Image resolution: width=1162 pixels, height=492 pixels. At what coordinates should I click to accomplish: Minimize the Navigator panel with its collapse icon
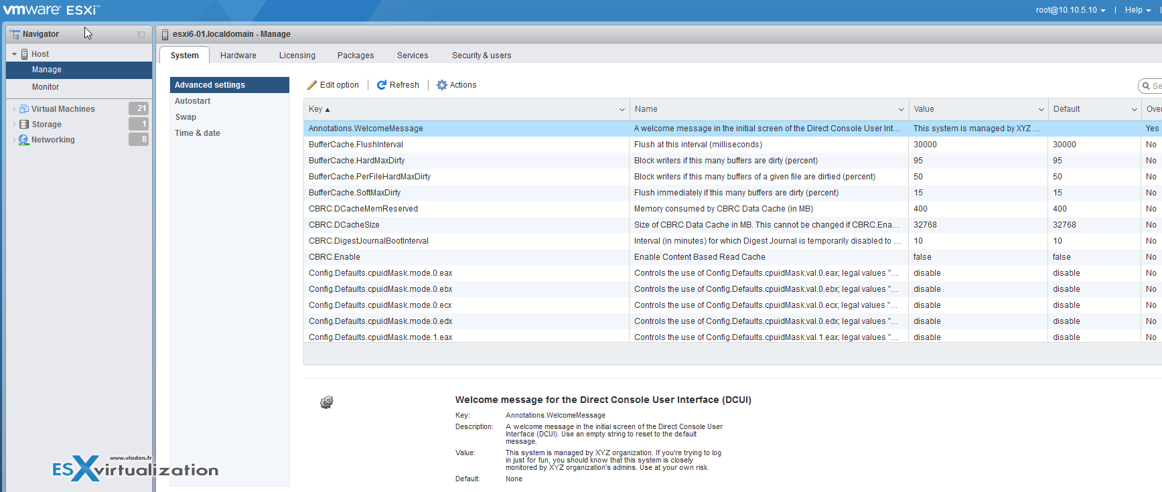pyautogui.click(x=141, y=34)
